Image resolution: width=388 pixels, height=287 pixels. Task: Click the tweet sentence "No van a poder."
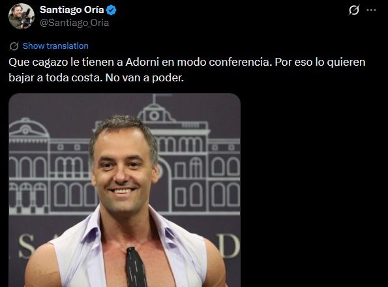[x=145, y=78]
